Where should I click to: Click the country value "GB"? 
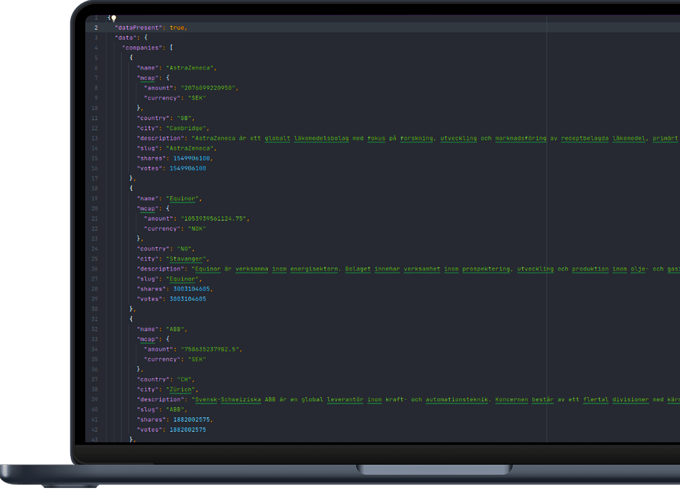[x=184, y=118]
